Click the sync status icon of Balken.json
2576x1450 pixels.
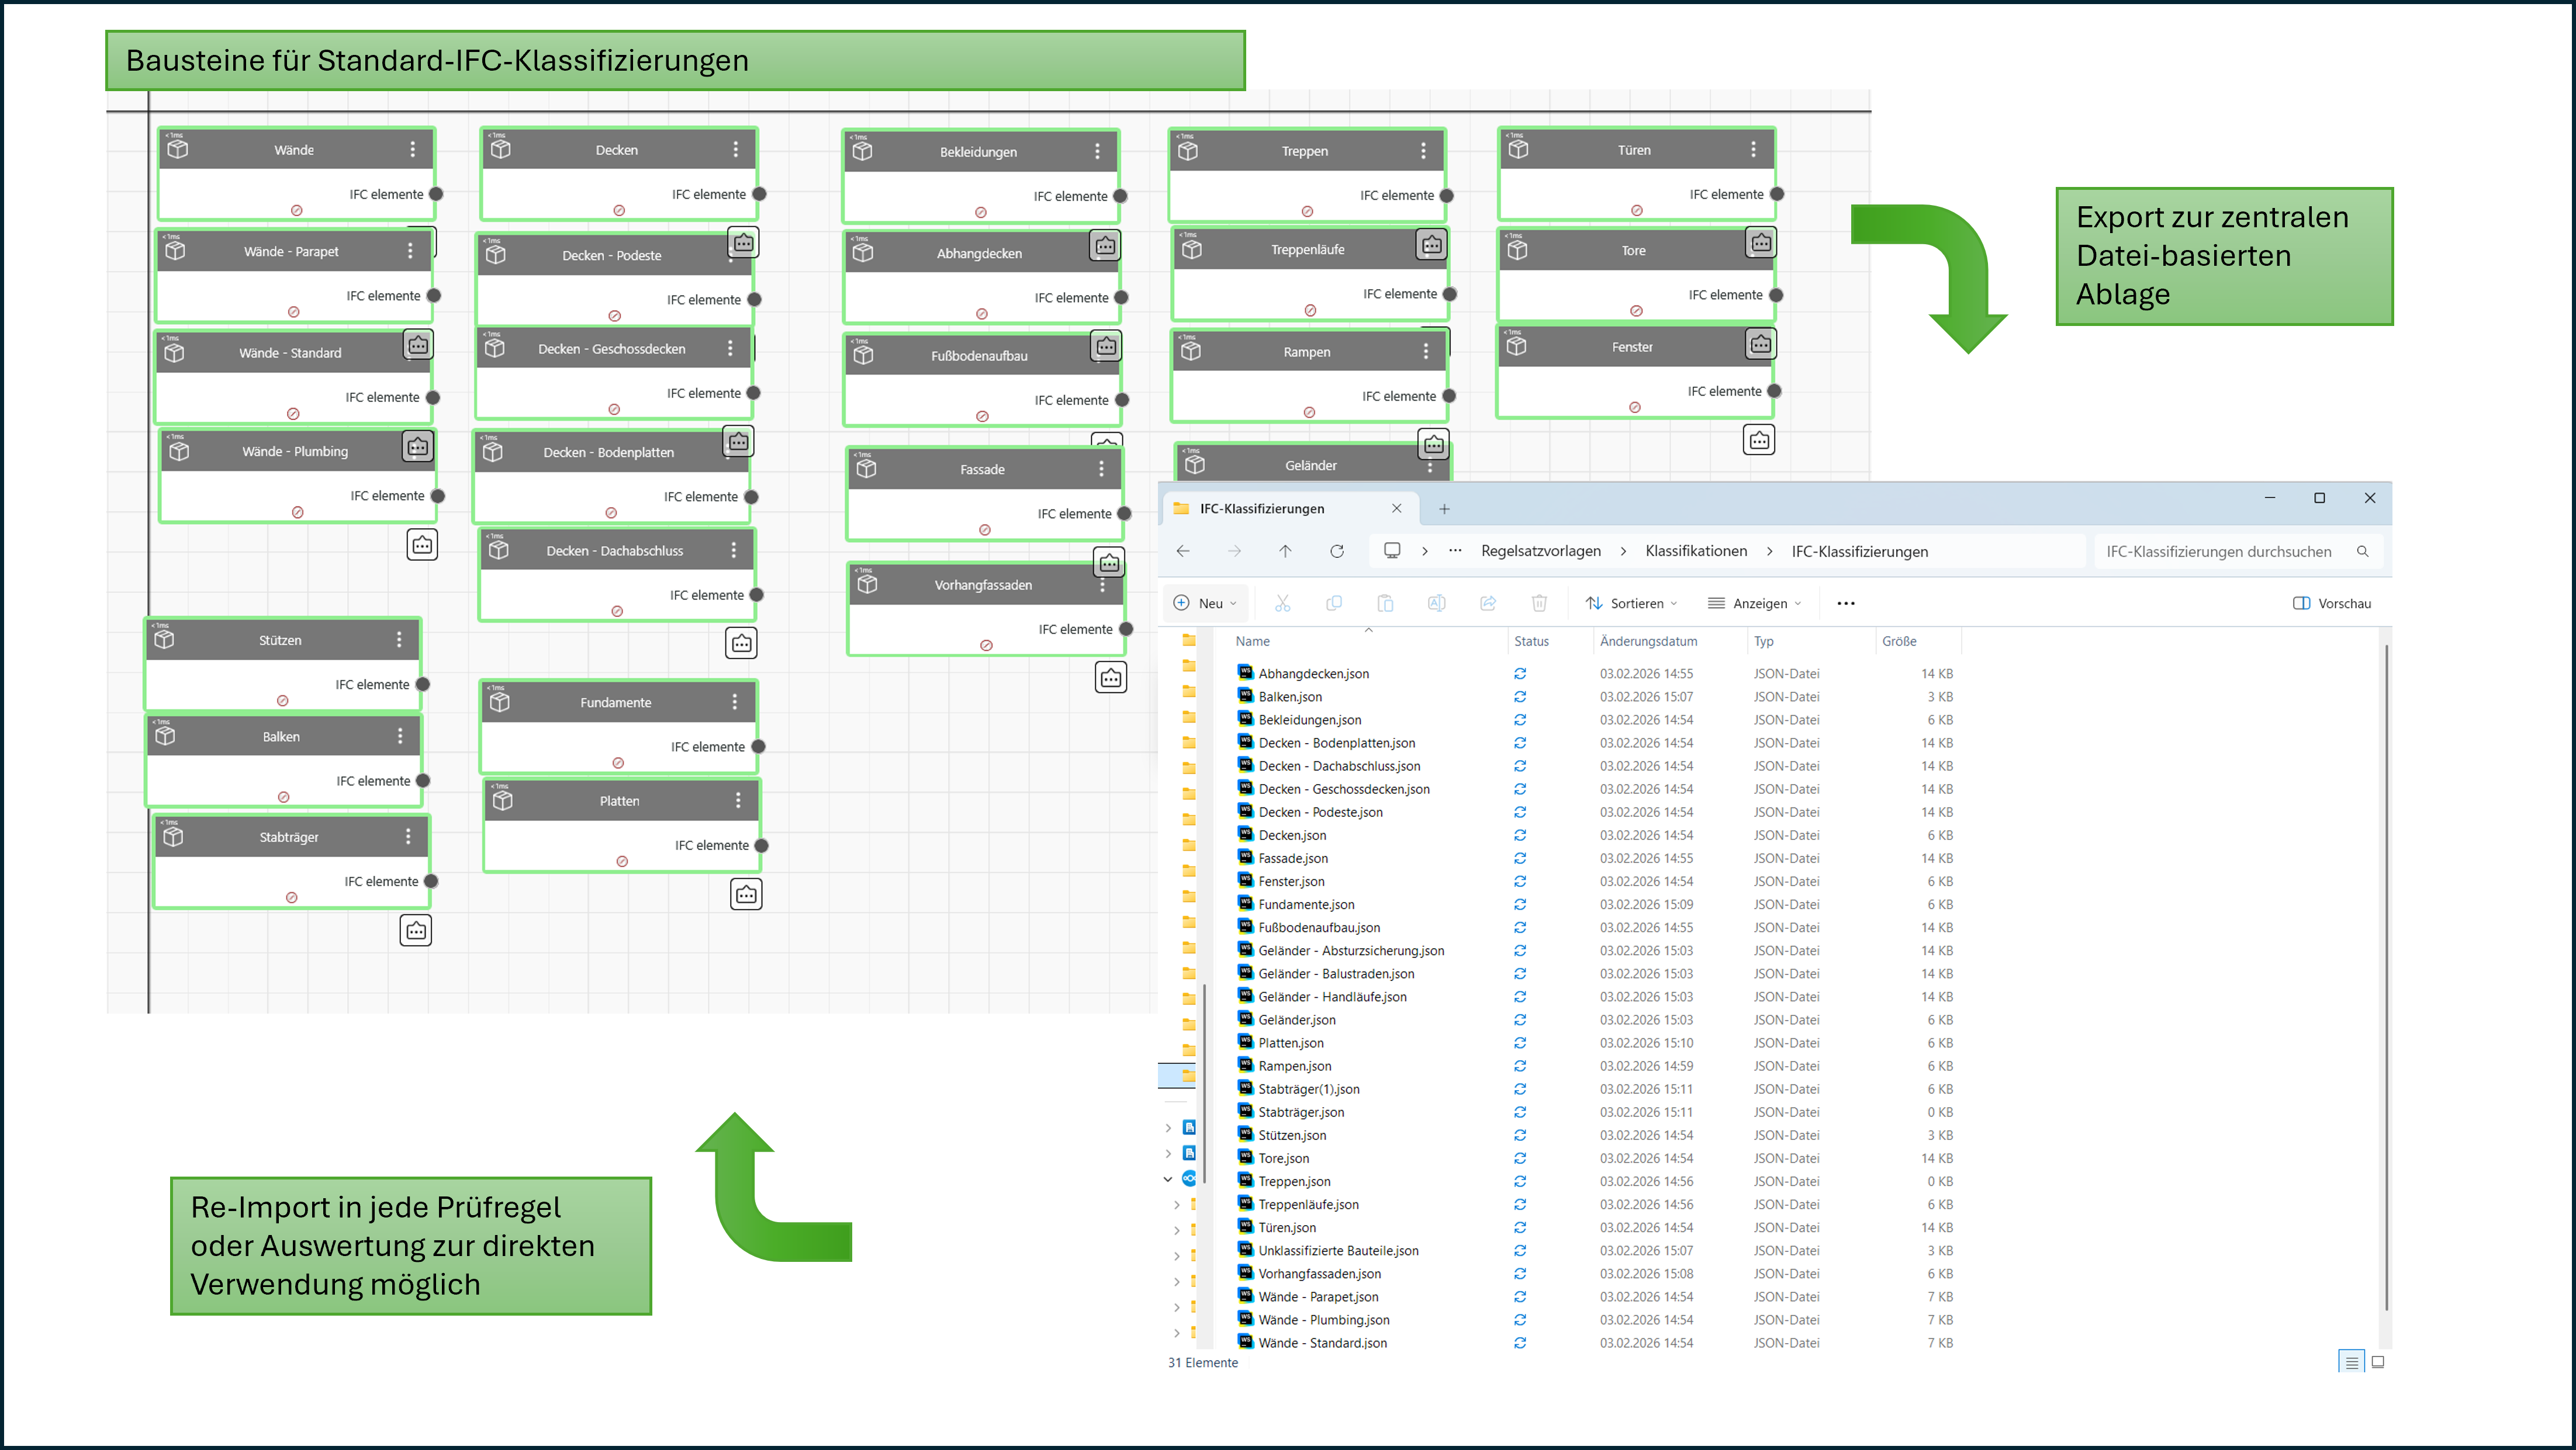[x=1520, y=696]
